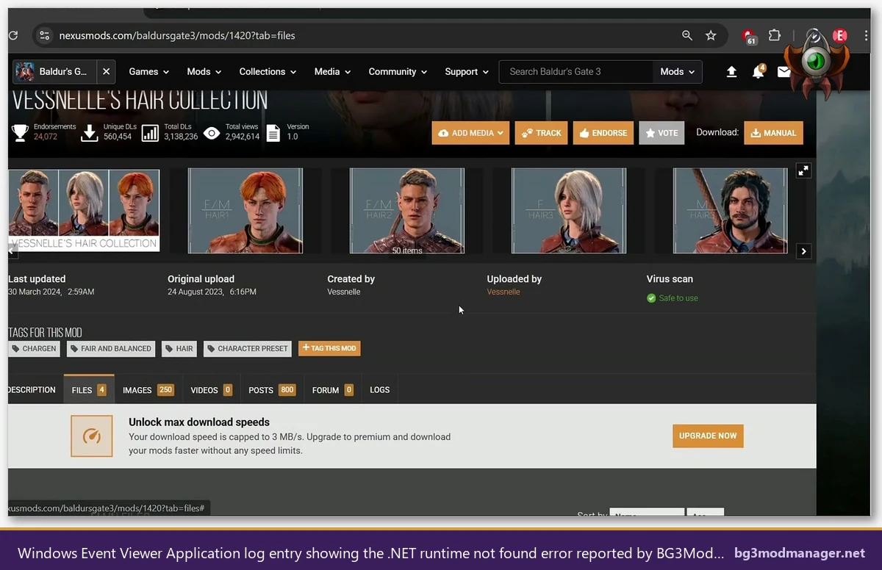Click the Tag This Mod button

coord(329,348)
